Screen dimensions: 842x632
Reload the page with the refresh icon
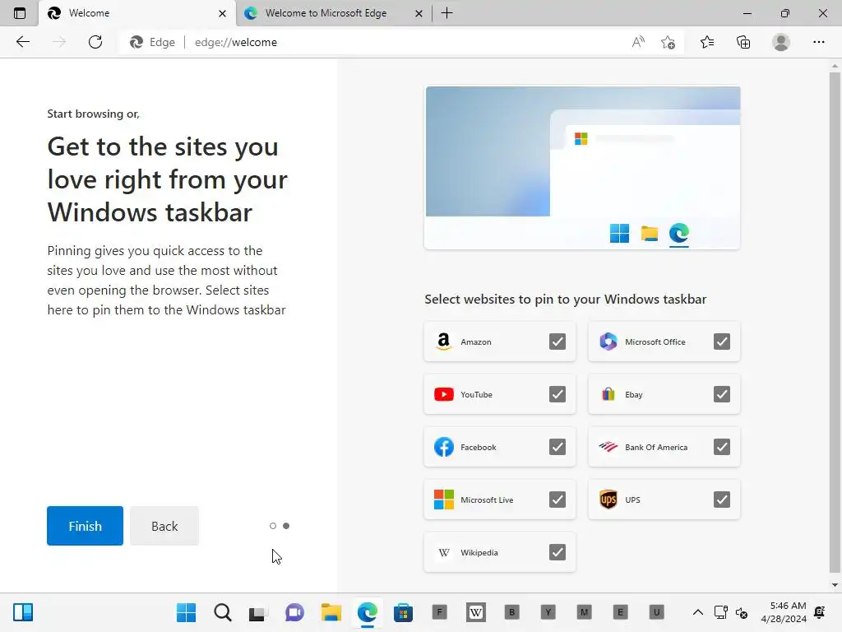pyautogui.click(x=95, y=42)
